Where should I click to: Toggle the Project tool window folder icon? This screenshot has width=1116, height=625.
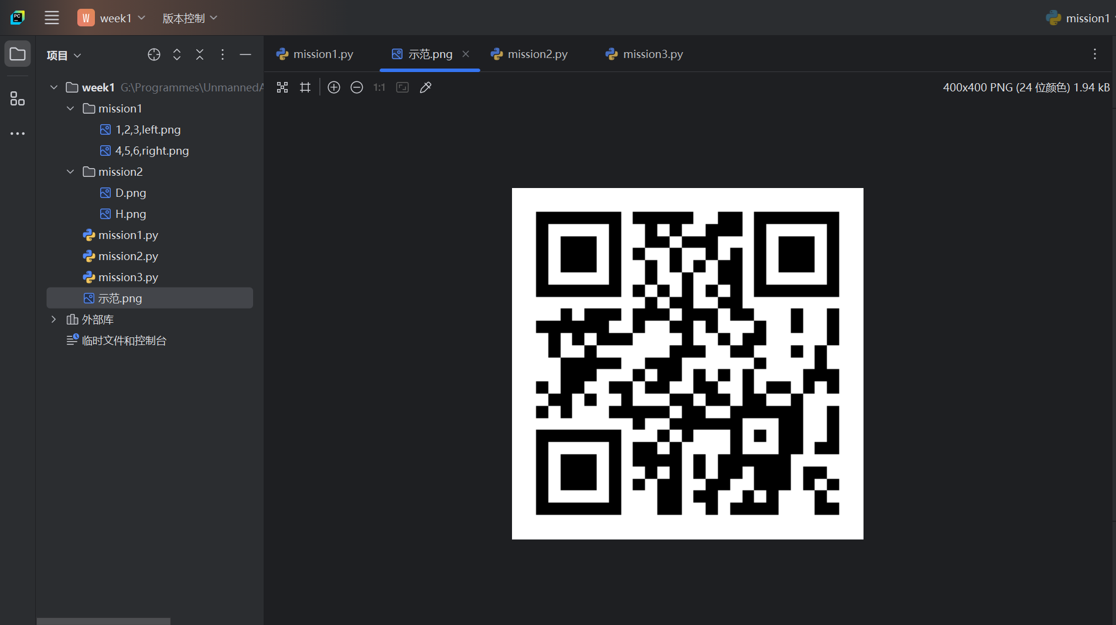click(18, 54)
